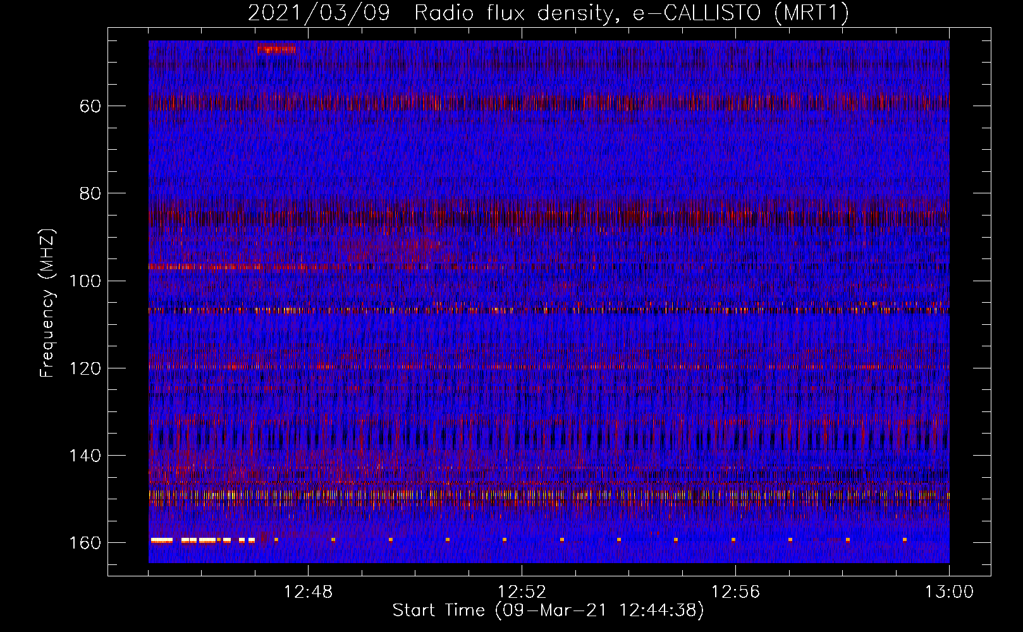
Task: Click the '140' frequency tick label
Action: 85,456
